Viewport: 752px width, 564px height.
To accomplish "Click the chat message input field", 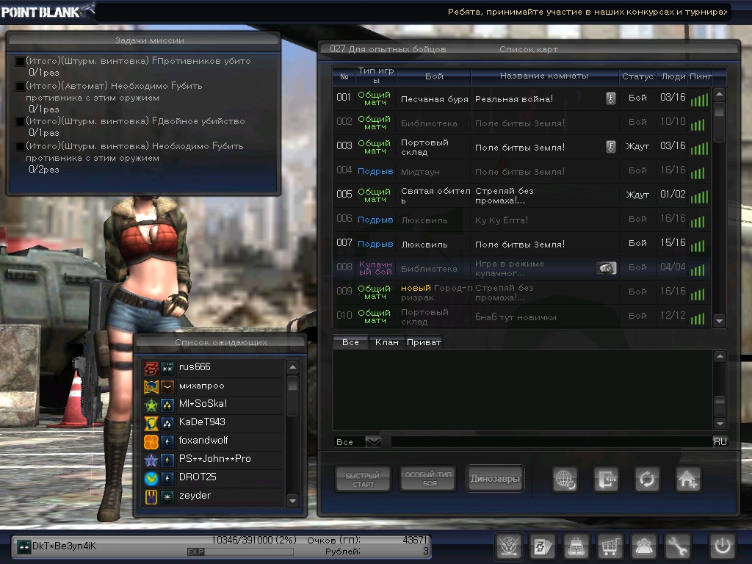I will (x=552, y=441).
